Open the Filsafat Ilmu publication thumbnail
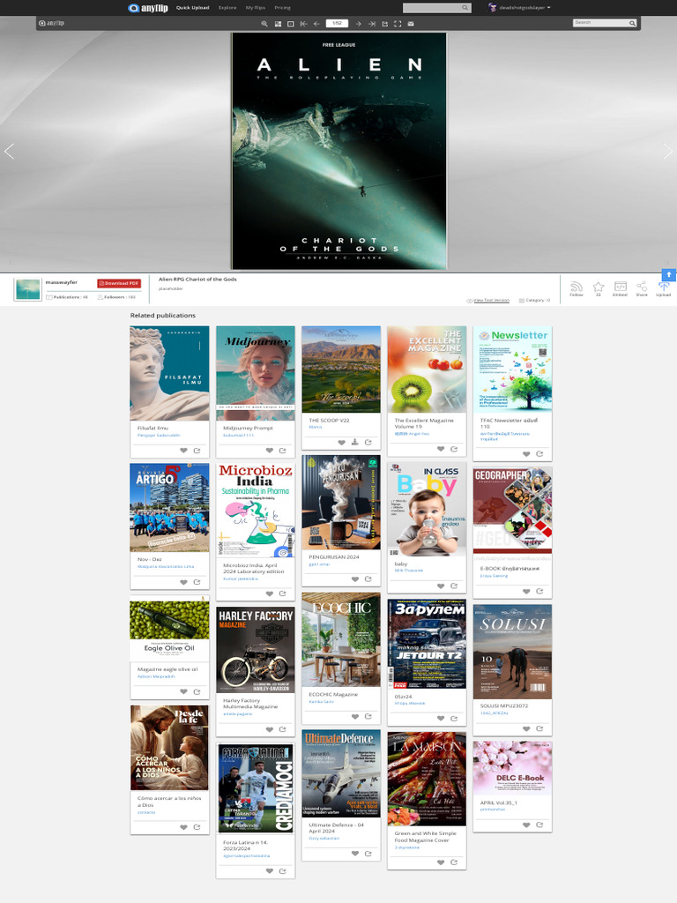677x903 pixels. coord(169,373)
